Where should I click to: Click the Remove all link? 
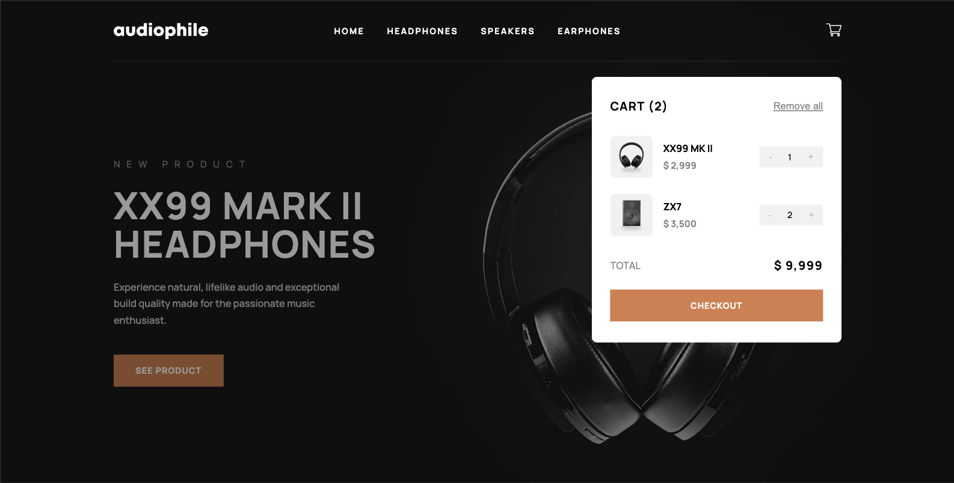(798, 106)
